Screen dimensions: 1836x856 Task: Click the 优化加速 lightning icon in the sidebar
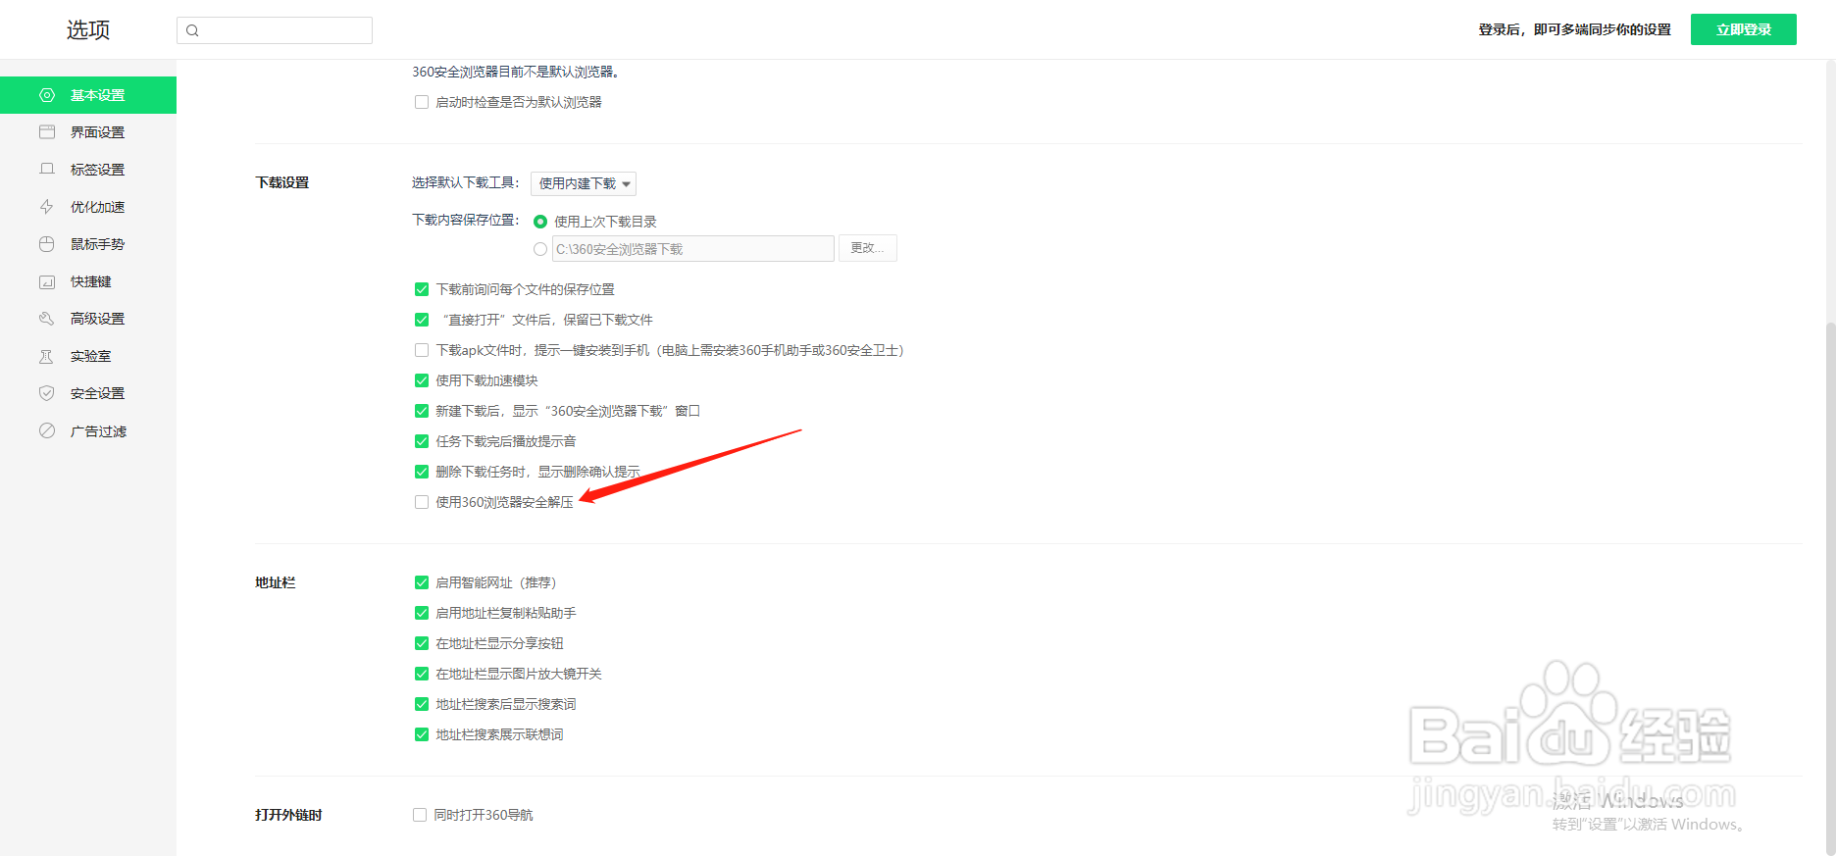coord(46,207)
